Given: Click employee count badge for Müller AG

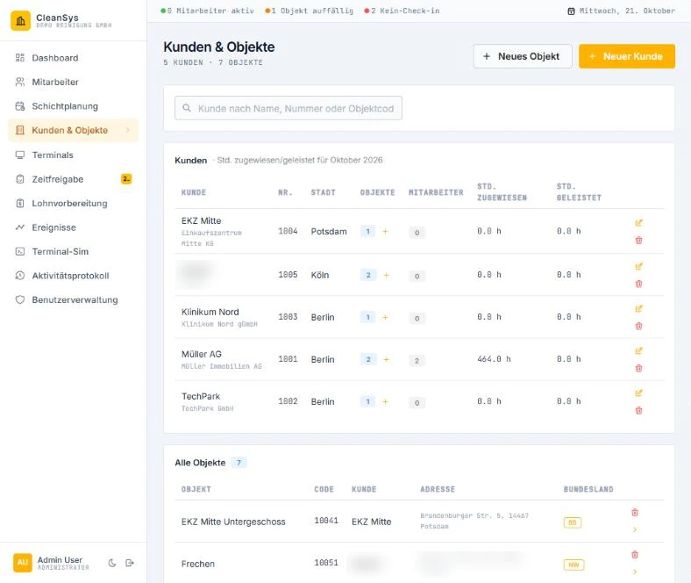Looking at the screenshot, I should tap(417, 361).
